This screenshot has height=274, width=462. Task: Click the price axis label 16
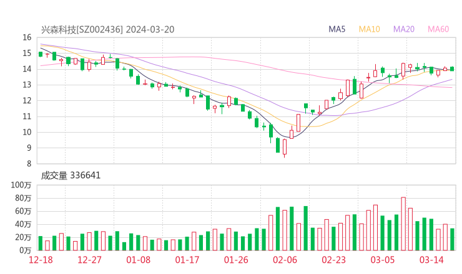(27, 37)
